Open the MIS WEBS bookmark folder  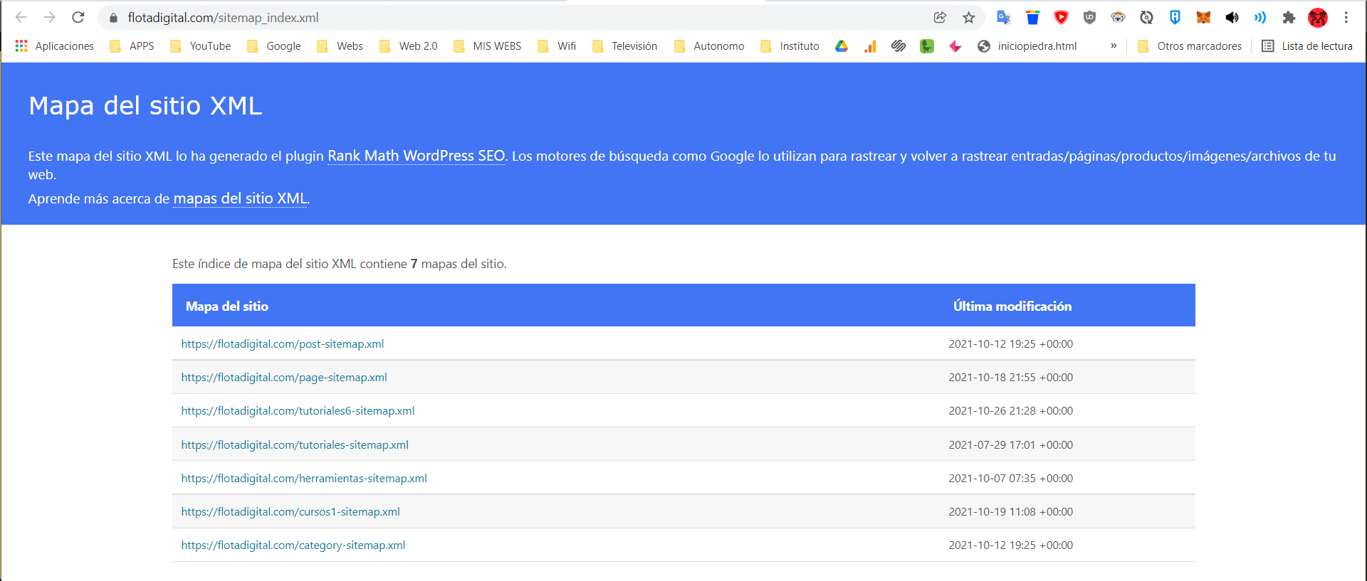point(488,46)
